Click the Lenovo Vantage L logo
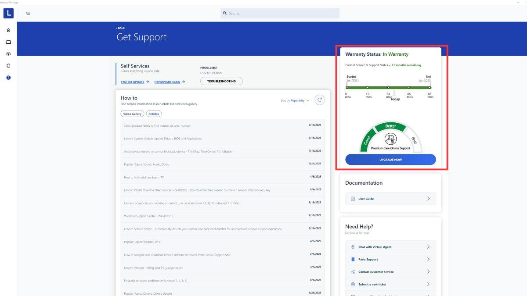The height and width of the screenshot is (296, 527). click(x=8, y=14)
